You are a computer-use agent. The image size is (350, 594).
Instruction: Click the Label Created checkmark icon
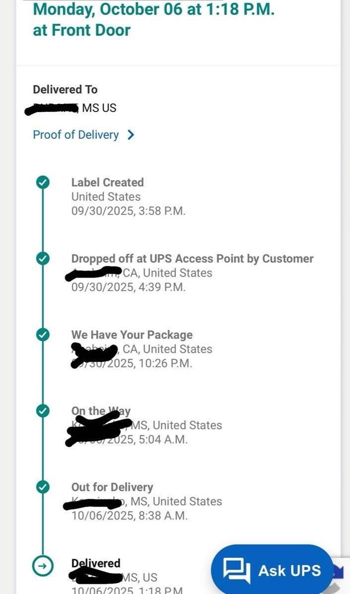point(43,183)
